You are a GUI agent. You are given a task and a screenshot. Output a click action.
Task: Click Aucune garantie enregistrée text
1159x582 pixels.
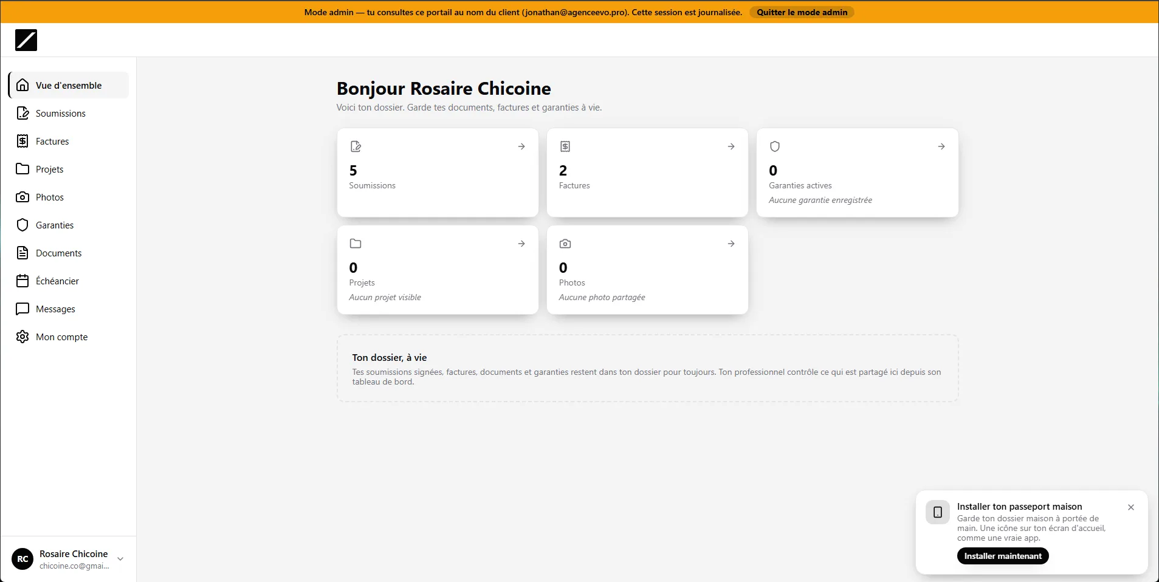click(820, 200)
